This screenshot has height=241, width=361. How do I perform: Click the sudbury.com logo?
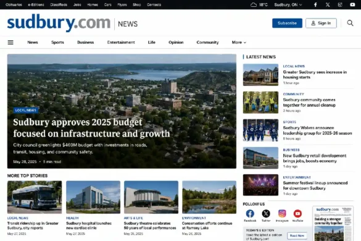(59, 23)
